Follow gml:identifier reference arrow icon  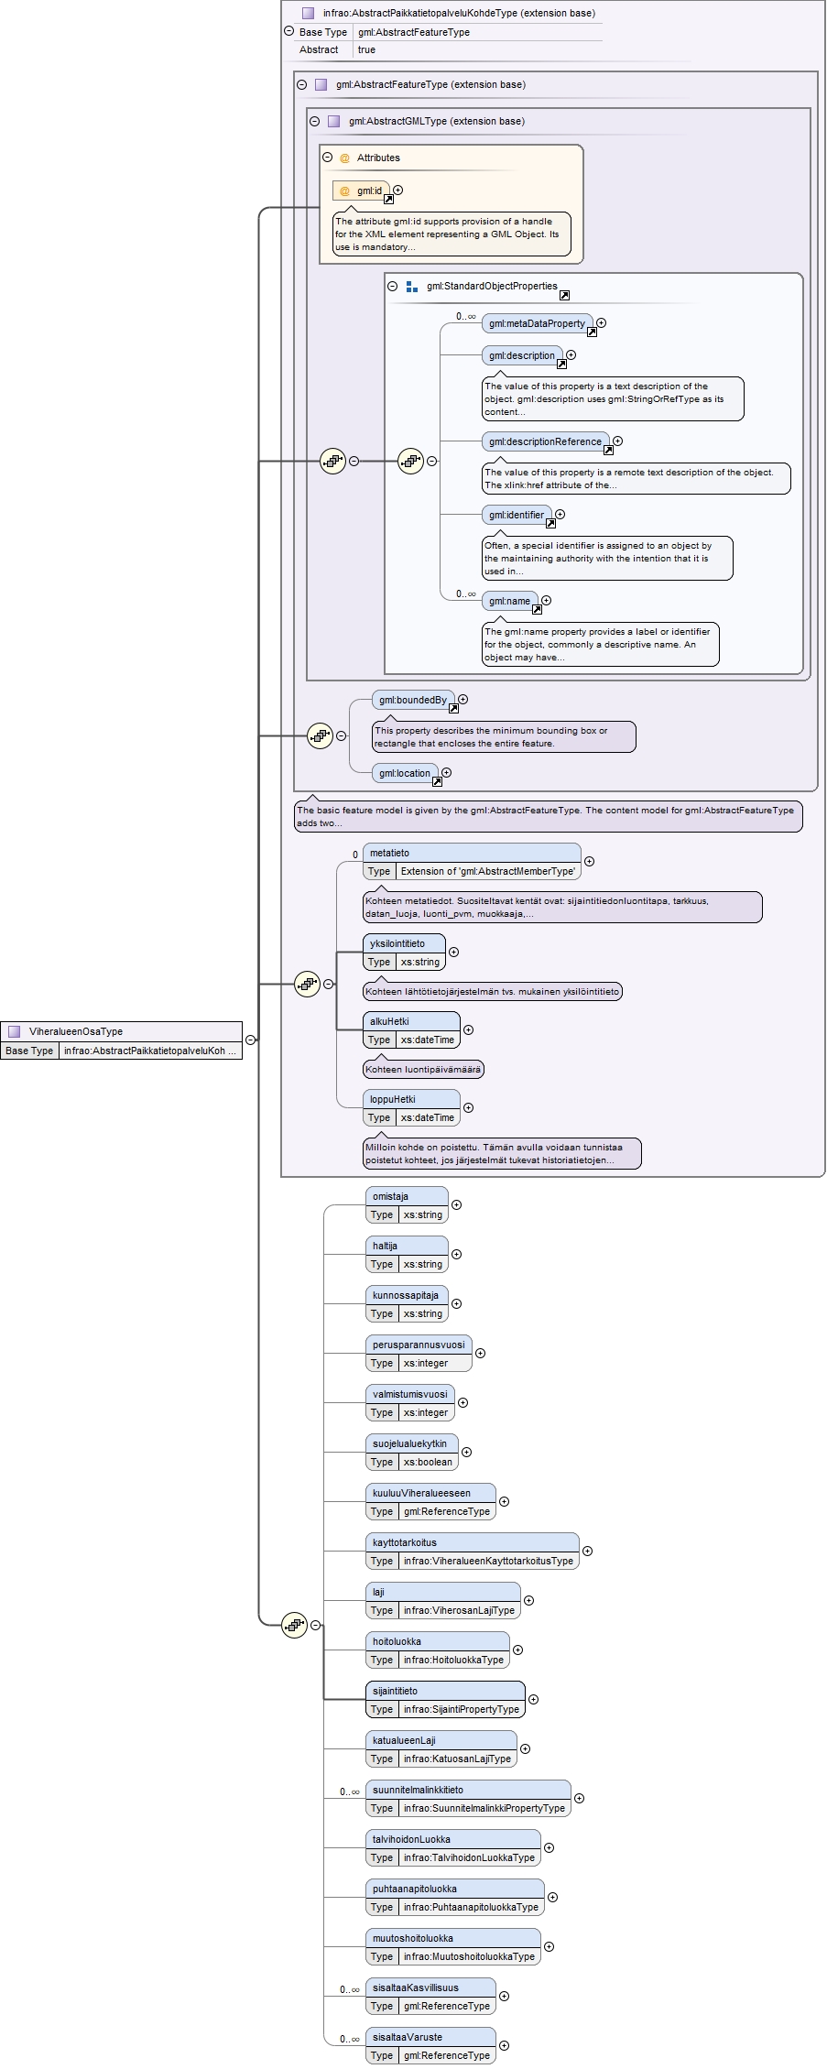[550, 524]
